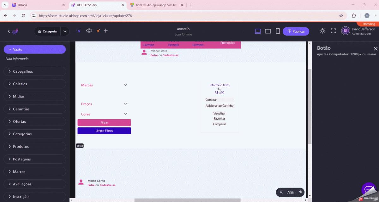
Task: Toggle the preview eye icon
Action: click(x=89, y=31)
